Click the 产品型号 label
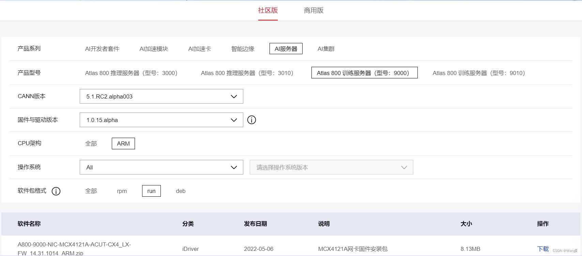This screenshot has height=256, width=582. coord(29,73)
